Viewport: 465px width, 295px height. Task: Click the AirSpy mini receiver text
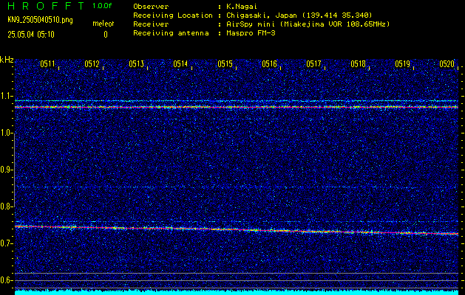pyautogui.click(x=308, y=24)
